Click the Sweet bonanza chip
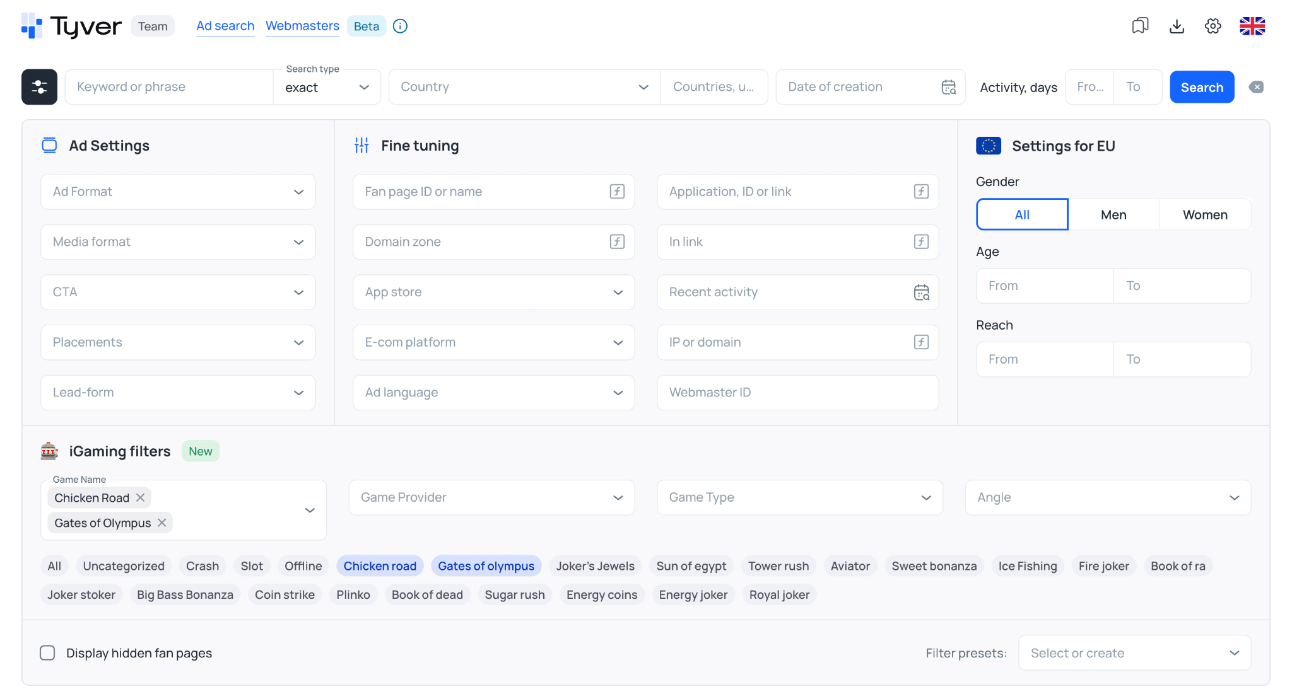 coord(934,566)
